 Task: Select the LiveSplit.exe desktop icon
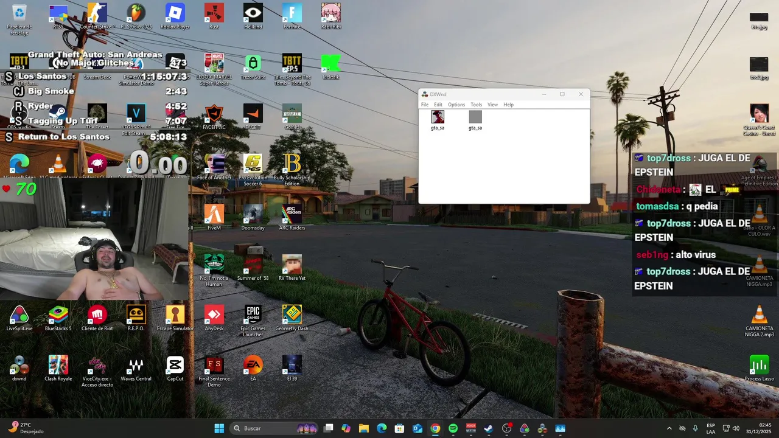[x=19, y=319]
